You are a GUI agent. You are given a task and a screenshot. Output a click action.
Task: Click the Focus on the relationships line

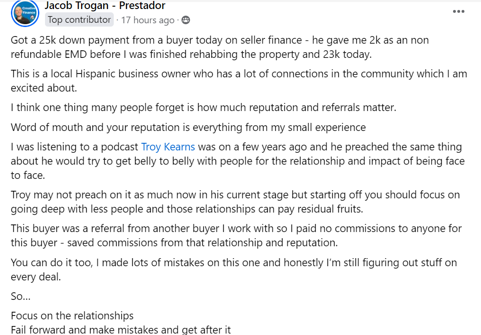coord(72,316)
